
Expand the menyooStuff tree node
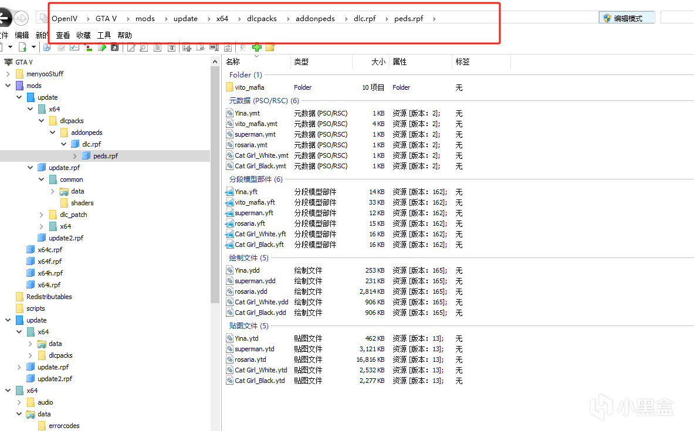coord(8,74)
